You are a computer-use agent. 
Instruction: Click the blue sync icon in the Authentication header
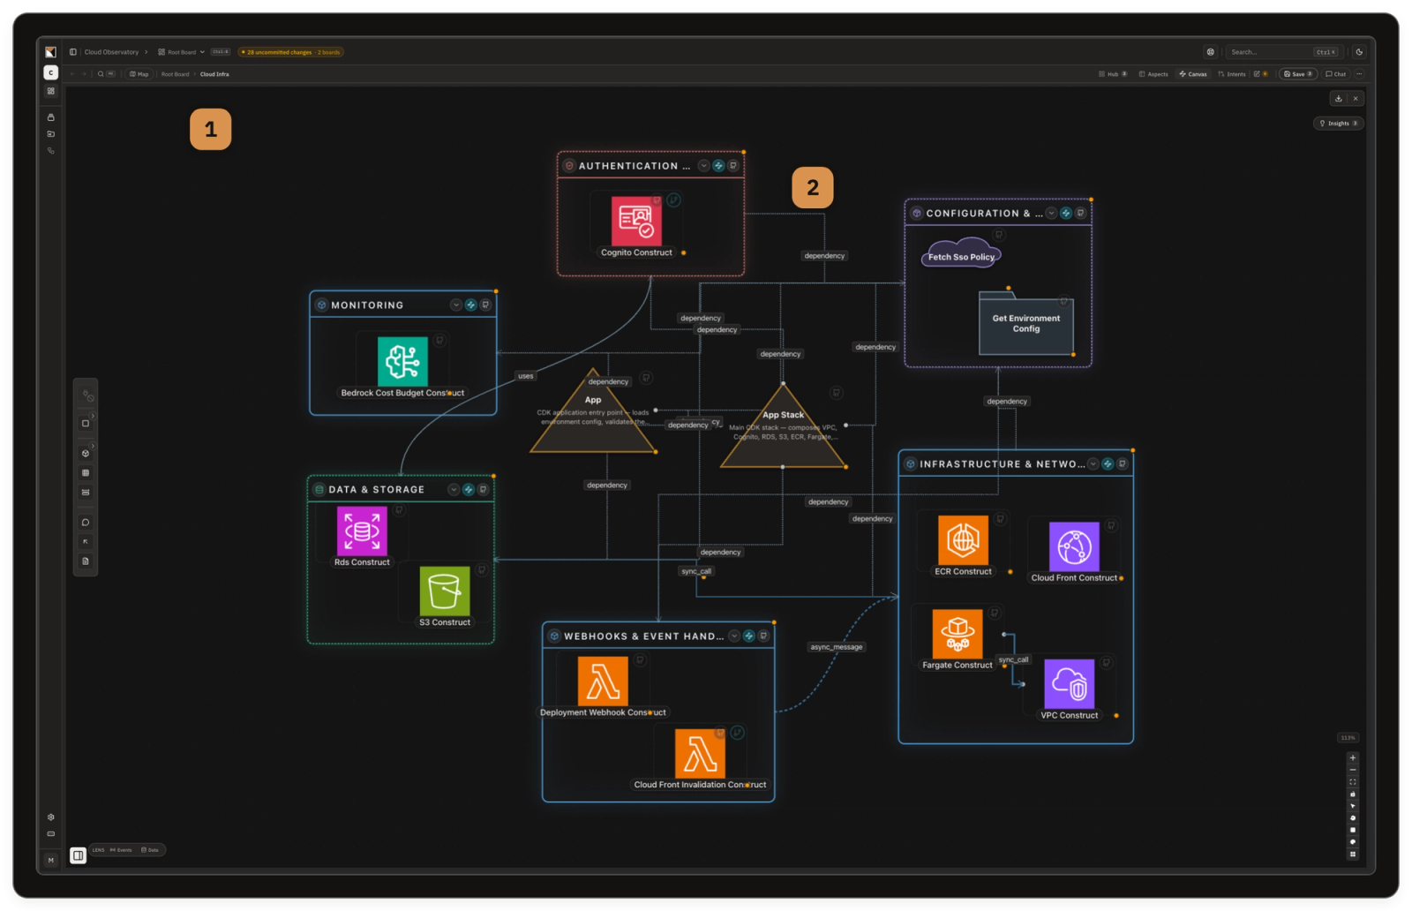pos(718,165)
